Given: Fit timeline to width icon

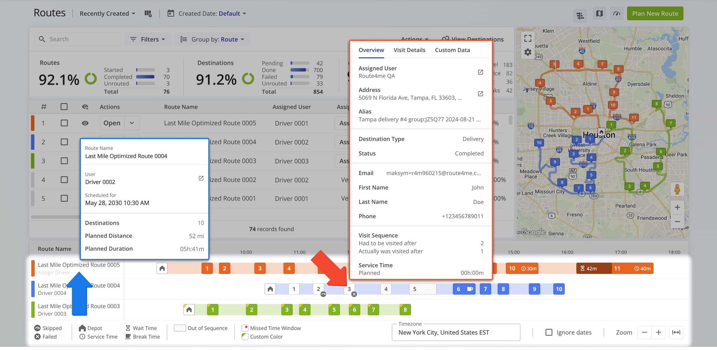Looking at the screenshot, I should tap(676, 332).
